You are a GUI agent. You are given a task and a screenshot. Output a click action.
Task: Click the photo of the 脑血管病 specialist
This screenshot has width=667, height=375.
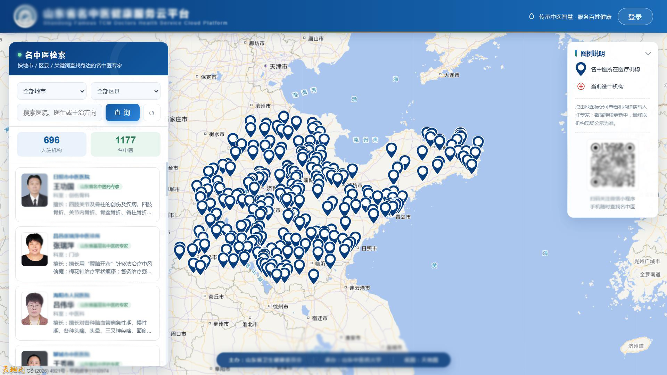tap(34, 309)
